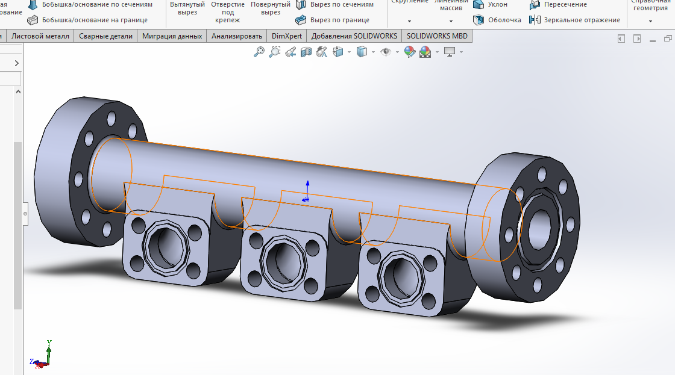Click Вырез по сечениям button
The height and width of the screenshot is (375, 675).
tap(335, 5)
